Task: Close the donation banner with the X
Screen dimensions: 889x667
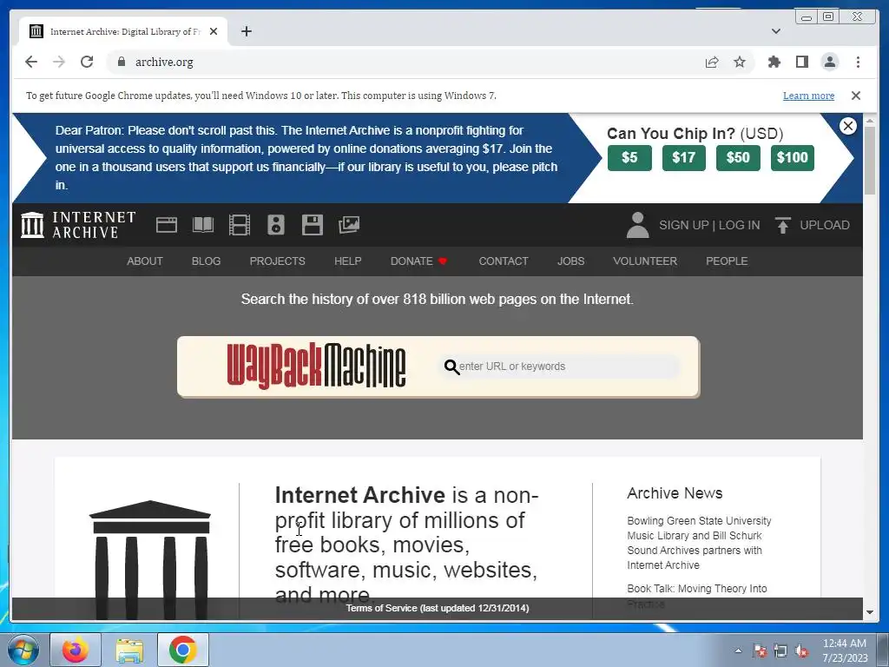Action: pyautogui.click(x=847, y=126)
